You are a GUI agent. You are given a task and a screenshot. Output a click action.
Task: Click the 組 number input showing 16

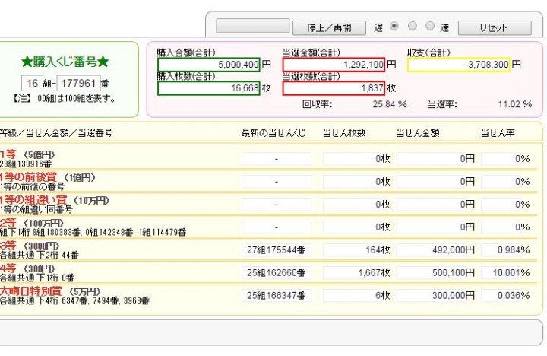coord(31,84)
